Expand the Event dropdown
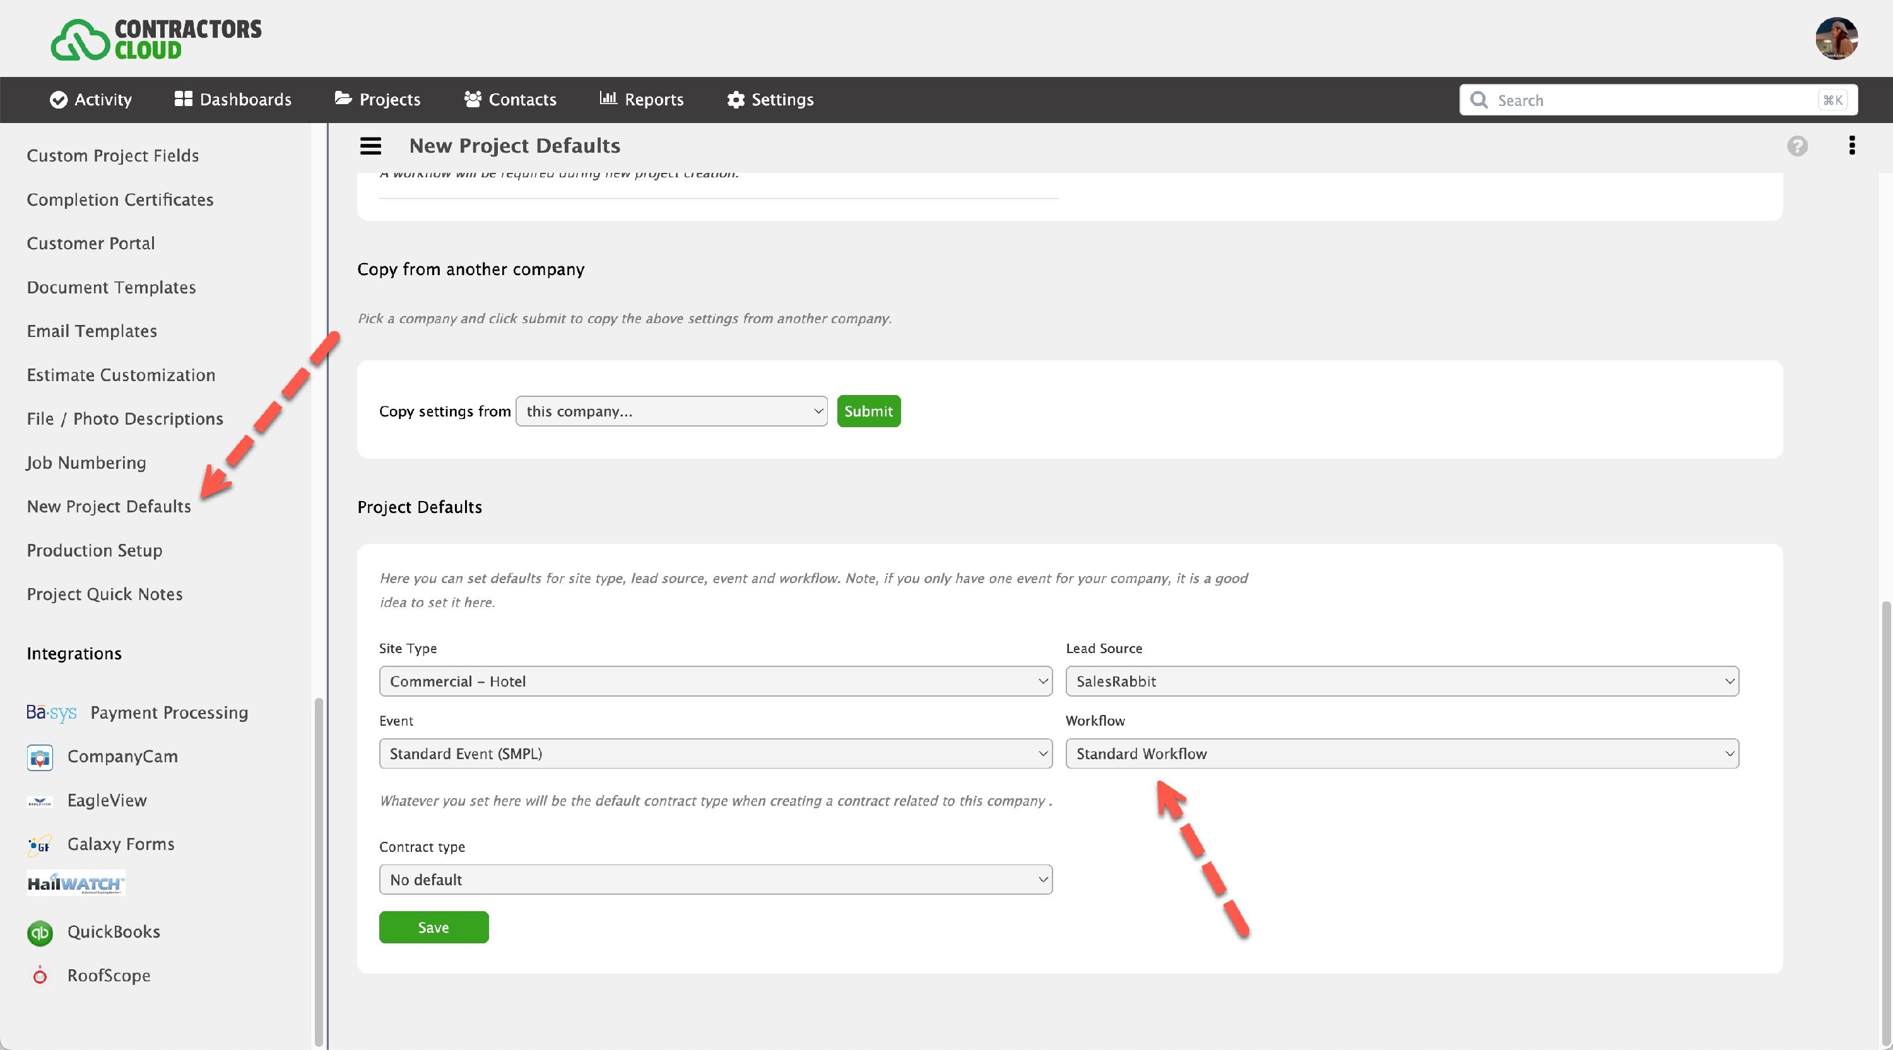The image size is (1893, 1050). point(716,754)
